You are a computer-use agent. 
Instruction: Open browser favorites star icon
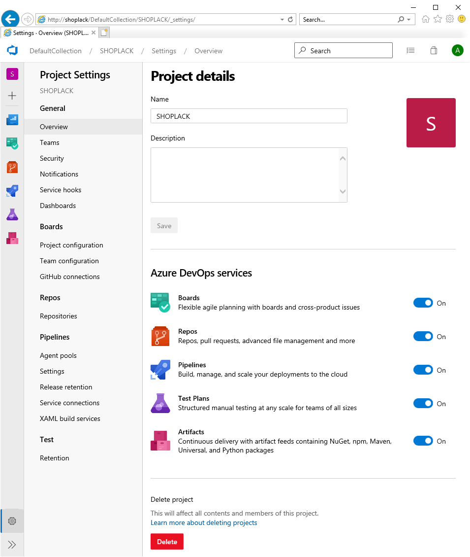438,19
